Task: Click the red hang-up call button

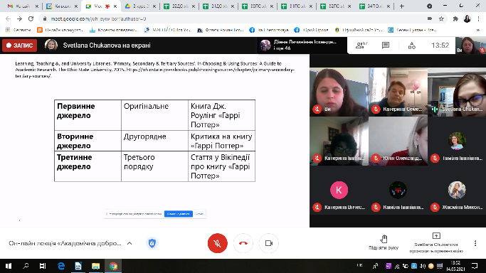Action: point(243,243)
